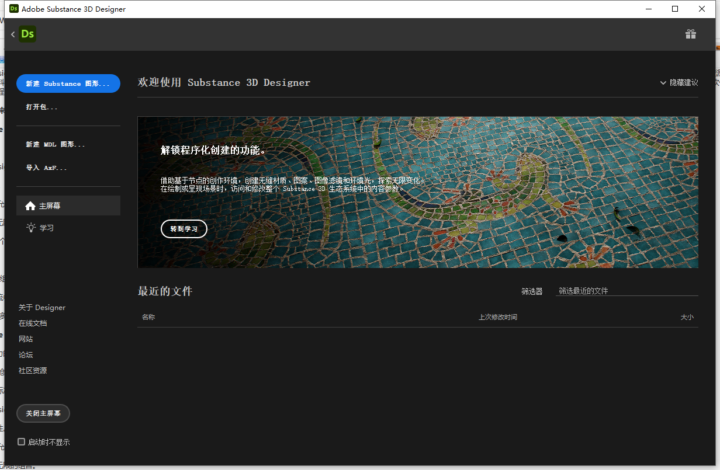
Task: Switch to the 学习 tab
Action: tap(68, 228)
